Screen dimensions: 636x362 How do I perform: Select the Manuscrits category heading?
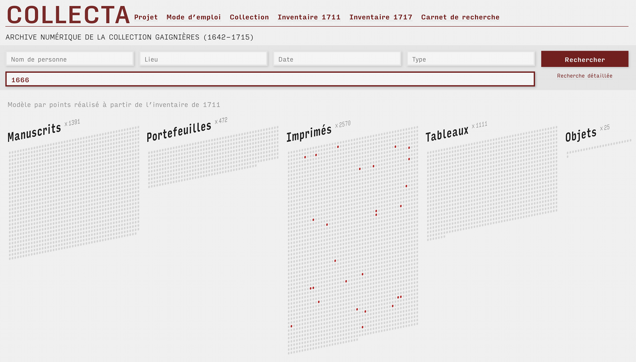click(34, 132)
